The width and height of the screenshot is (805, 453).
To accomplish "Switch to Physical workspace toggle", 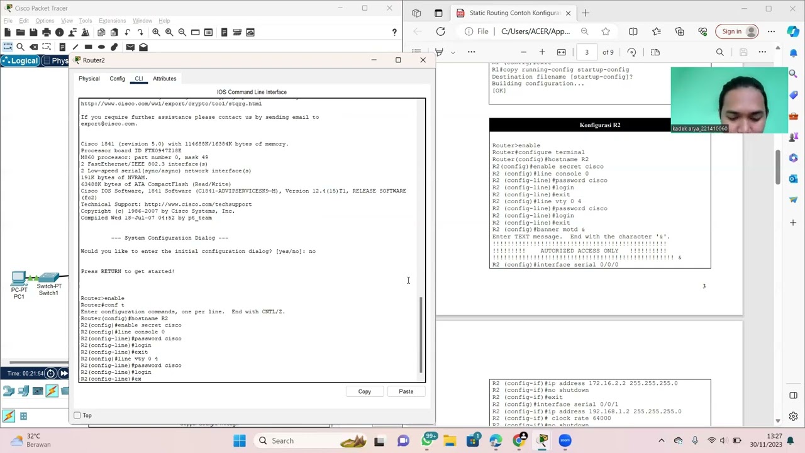I will click(x=55, y=60).
